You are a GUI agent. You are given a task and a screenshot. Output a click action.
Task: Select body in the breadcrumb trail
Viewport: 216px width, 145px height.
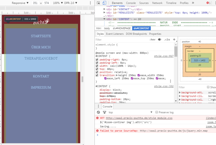point(107,28)
